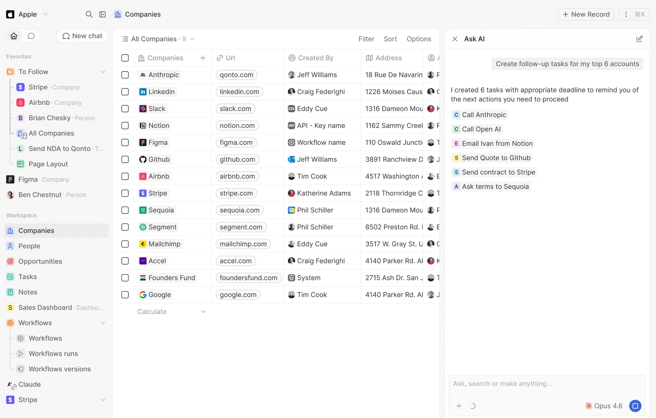
Task: Toggle the select-all checkbox in header
Action: pyautogui.click(x=125, y=58)
